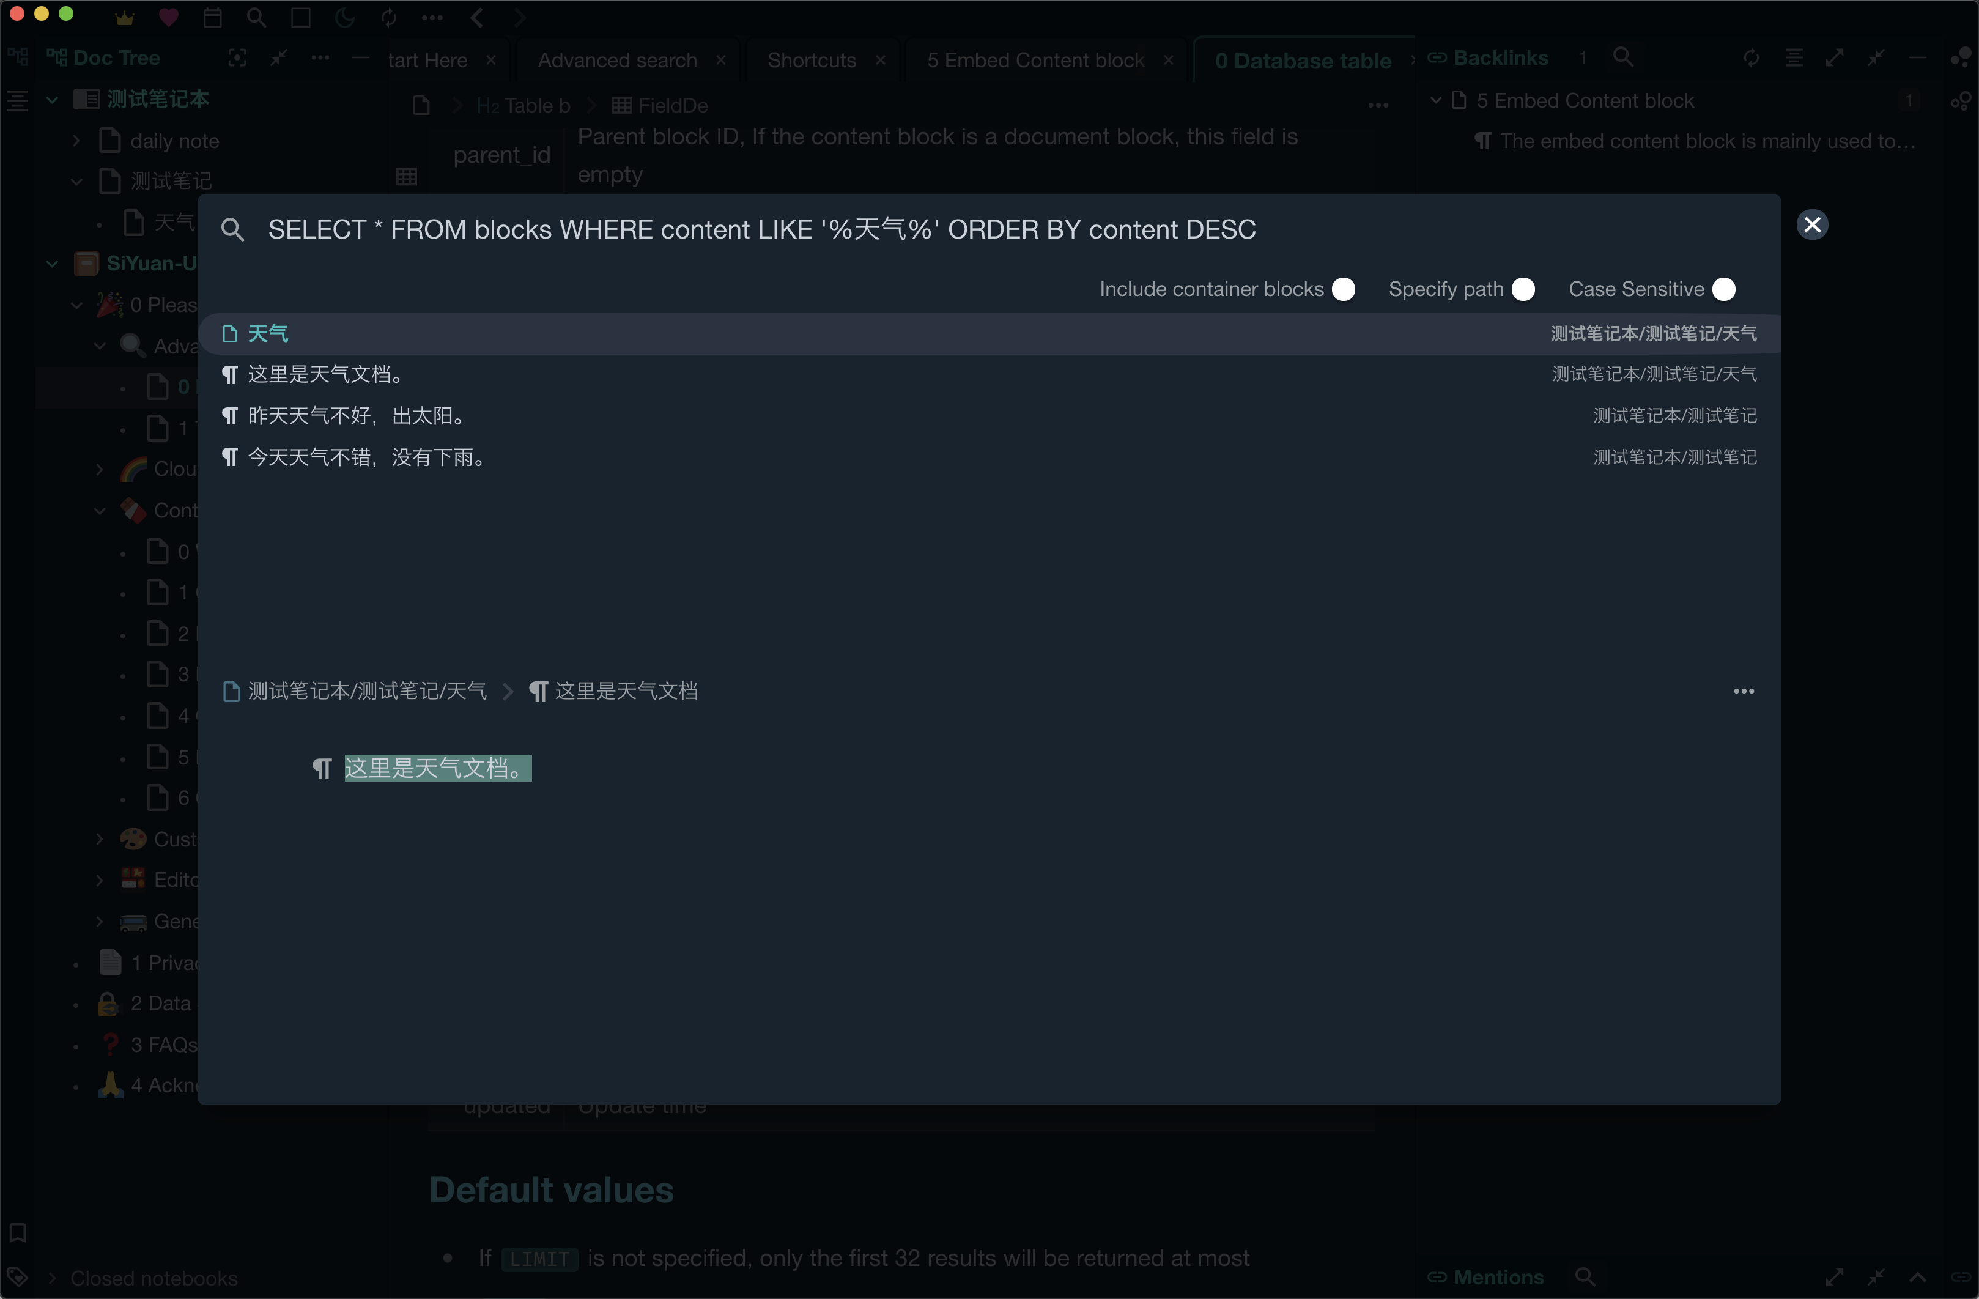This screenshot has height=1299, width=1979.
Task: Collapse all docs with the Doc Tree collapse icon
Action: click(x=278, y=58)
